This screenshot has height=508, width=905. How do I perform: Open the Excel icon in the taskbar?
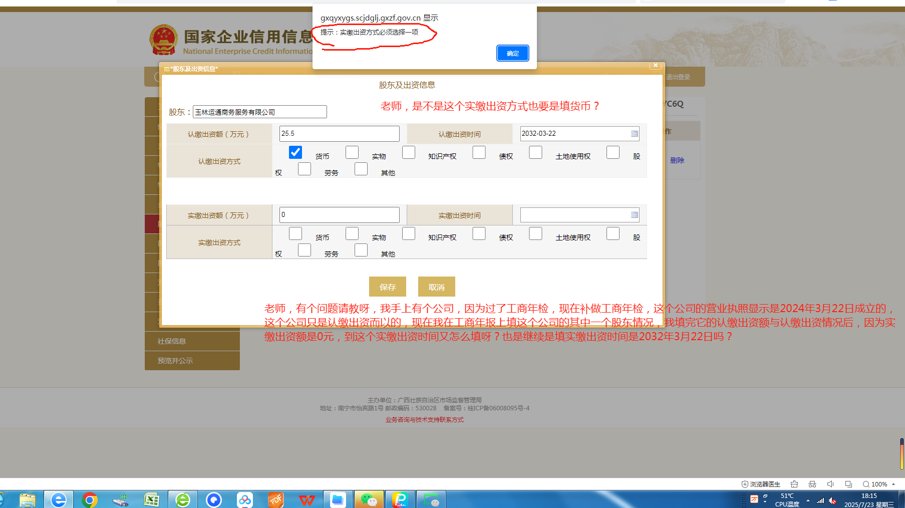(x=151, y=499)
